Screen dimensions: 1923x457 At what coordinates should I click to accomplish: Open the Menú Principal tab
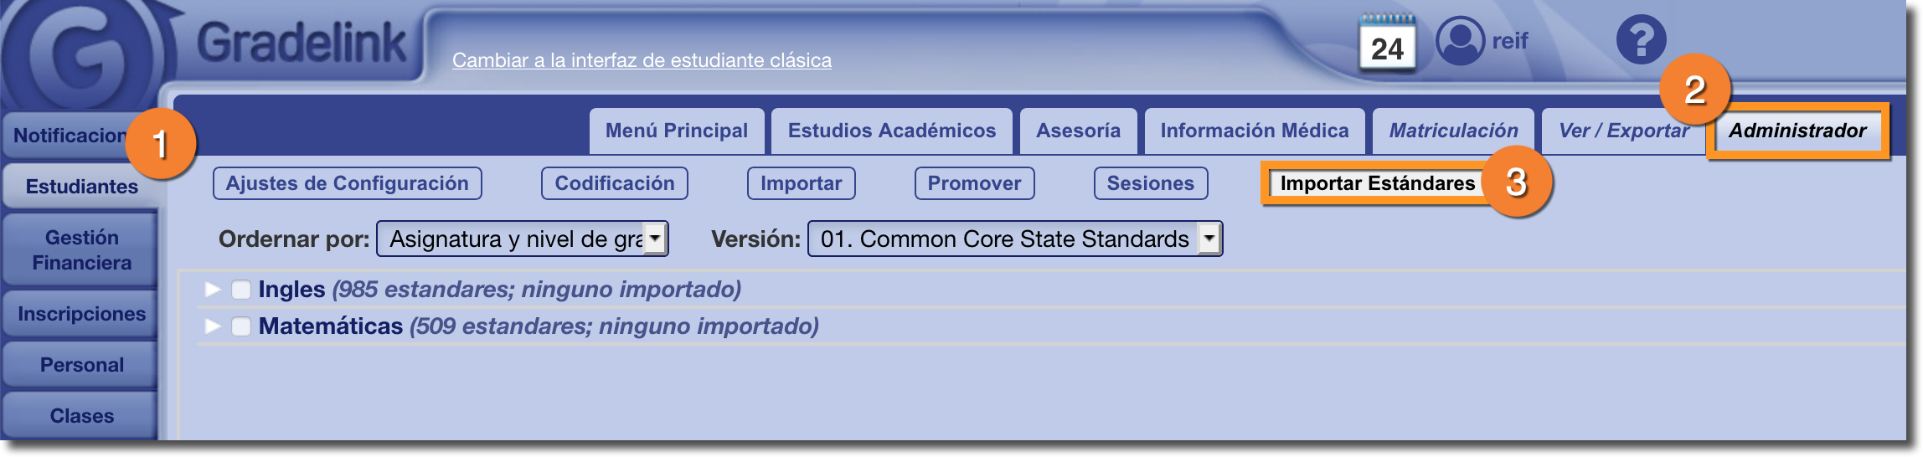coord(676,131)
